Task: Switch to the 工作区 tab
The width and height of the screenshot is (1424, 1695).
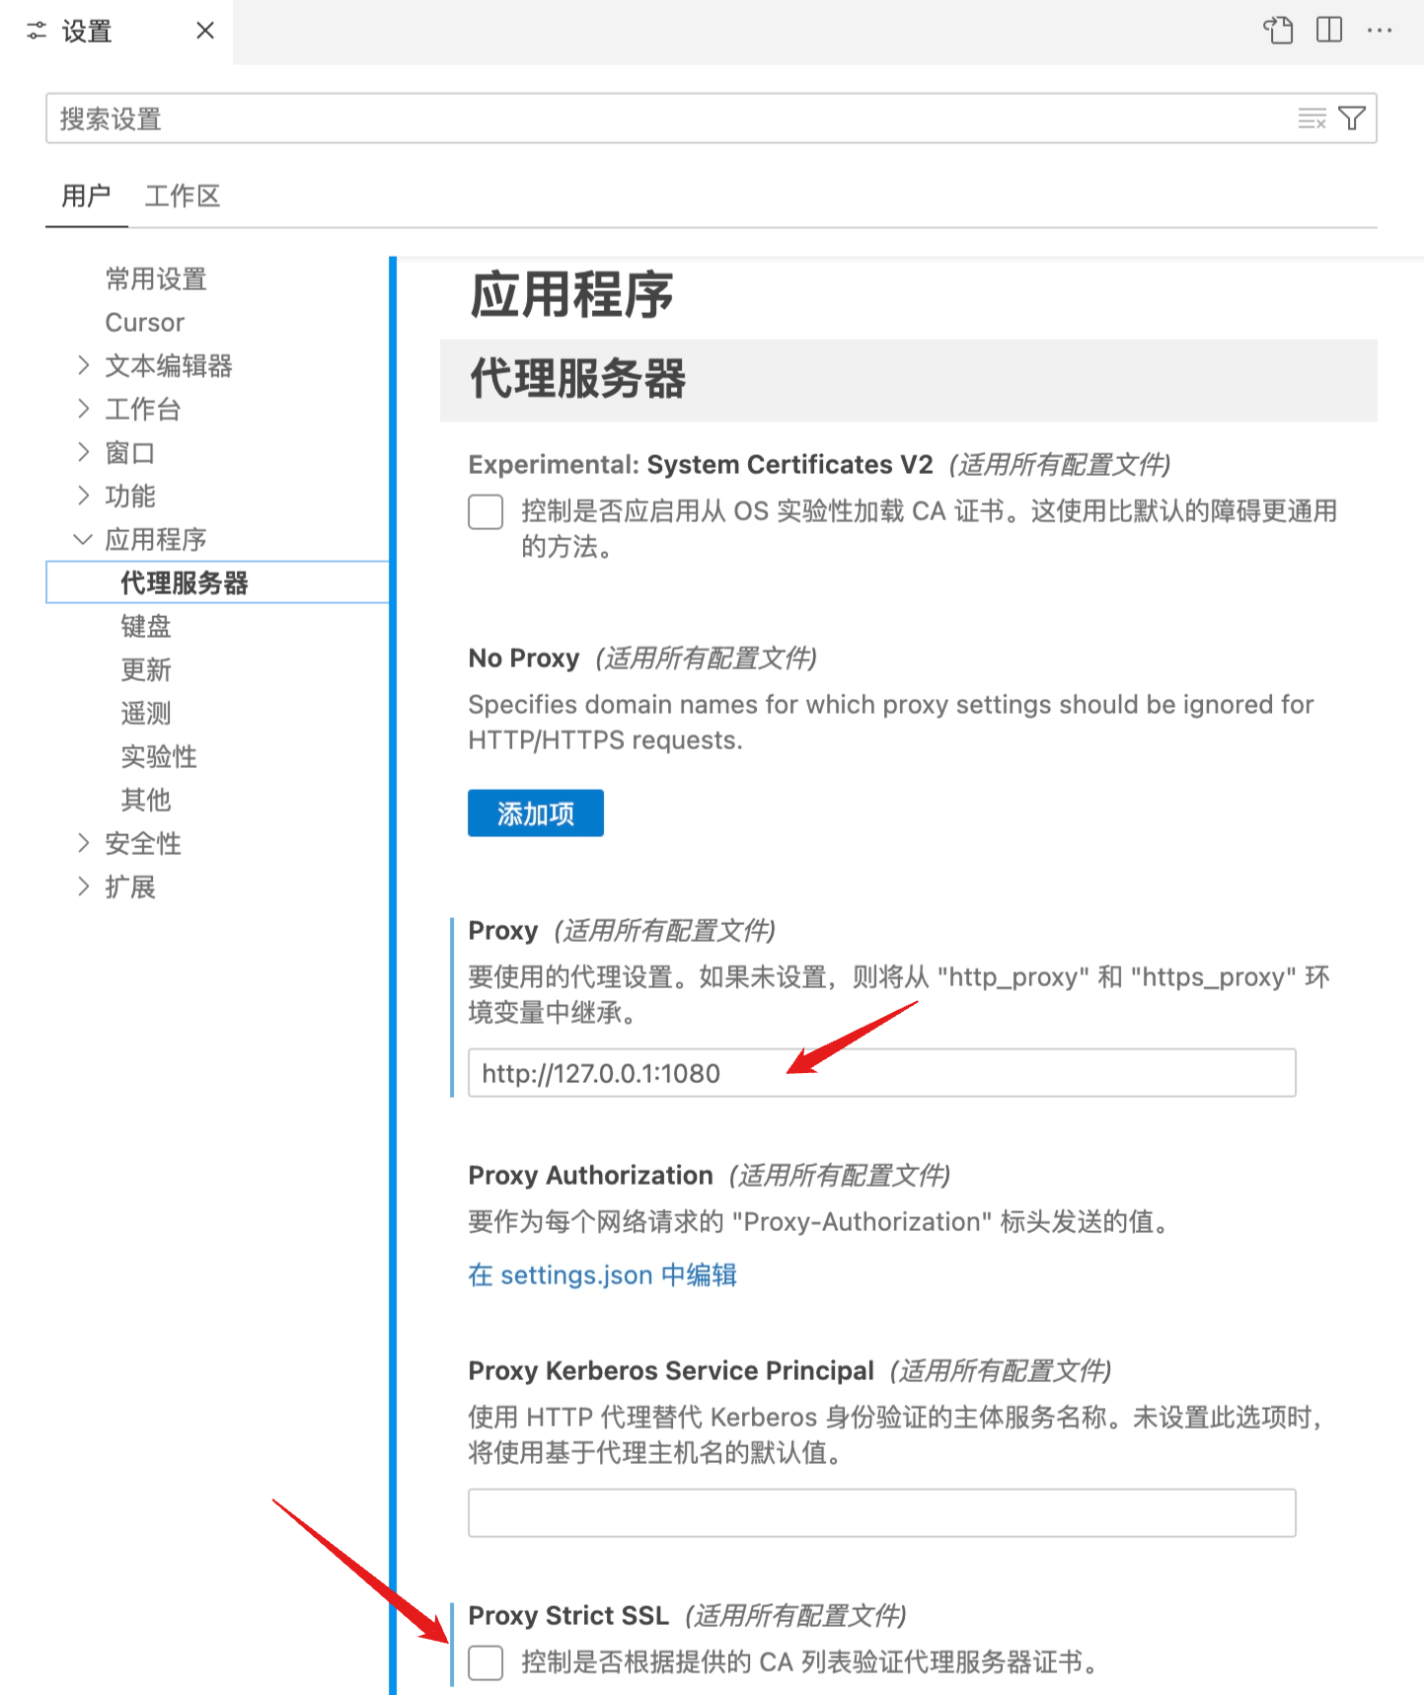Action: coord(183,196)
